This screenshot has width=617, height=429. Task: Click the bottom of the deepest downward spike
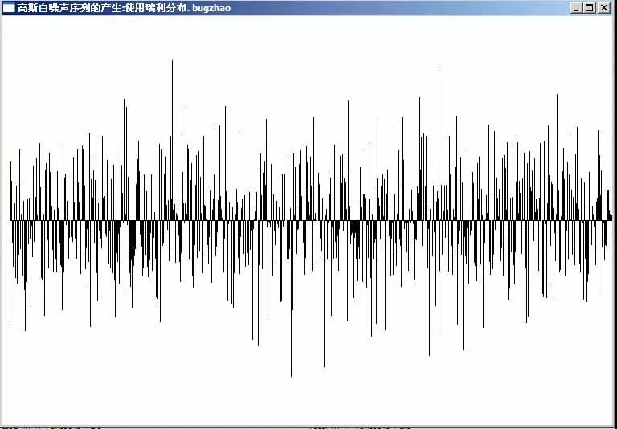[x=291, y=374]
